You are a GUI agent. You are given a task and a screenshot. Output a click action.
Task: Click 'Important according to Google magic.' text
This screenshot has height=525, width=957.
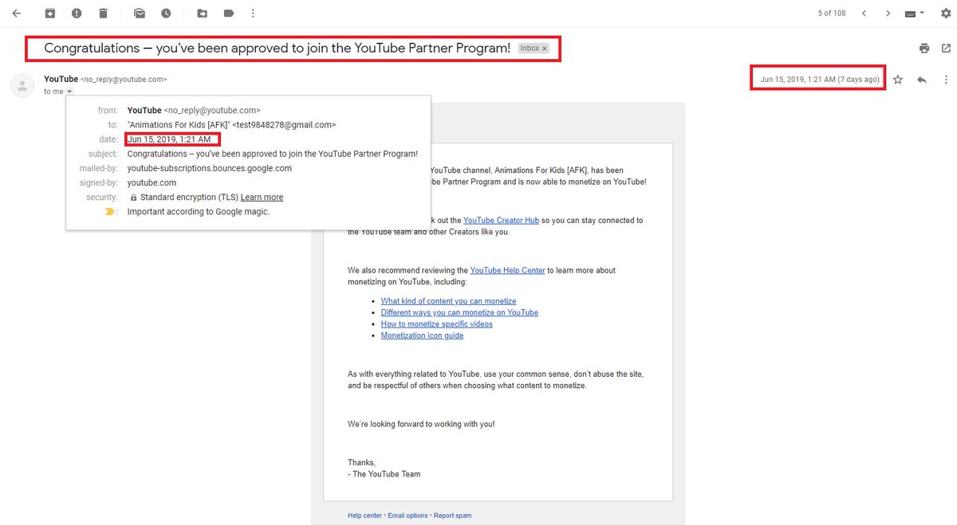199,212
